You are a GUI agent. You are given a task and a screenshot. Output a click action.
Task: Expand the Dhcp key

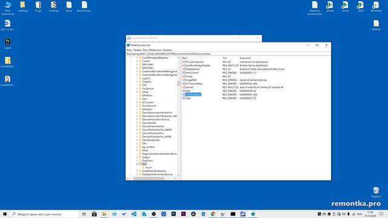[x=137, y=150]
